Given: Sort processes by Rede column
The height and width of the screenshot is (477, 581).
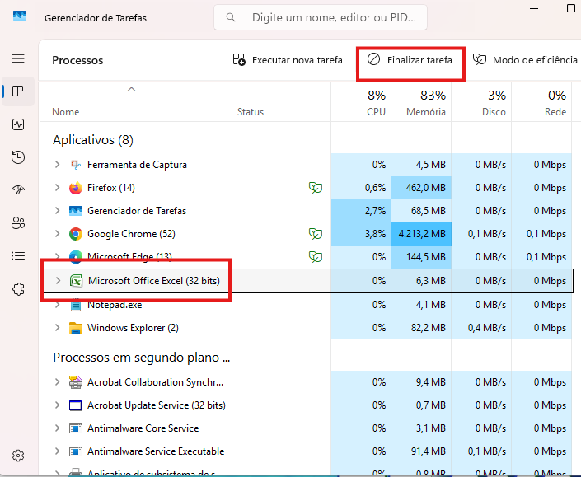Looking at the screenshot, I should pyautogui.click(x=541, y=101).
